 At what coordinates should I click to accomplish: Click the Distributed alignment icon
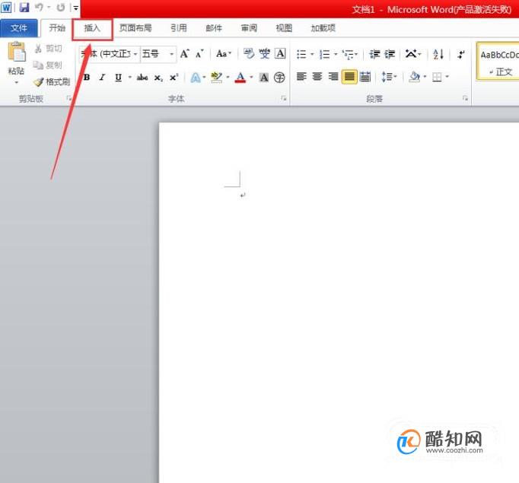coord(365,77)
